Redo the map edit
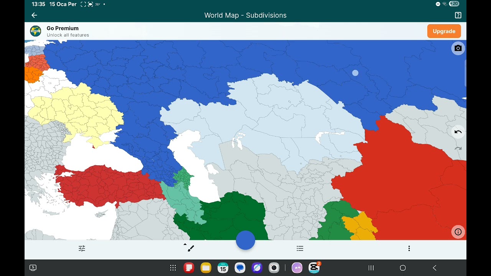 (458, 148)
